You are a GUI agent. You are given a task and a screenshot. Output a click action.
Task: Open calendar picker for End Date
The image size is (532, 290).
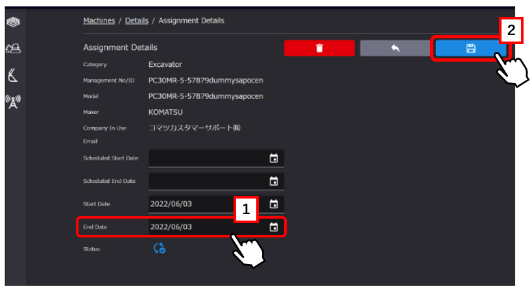274,227
